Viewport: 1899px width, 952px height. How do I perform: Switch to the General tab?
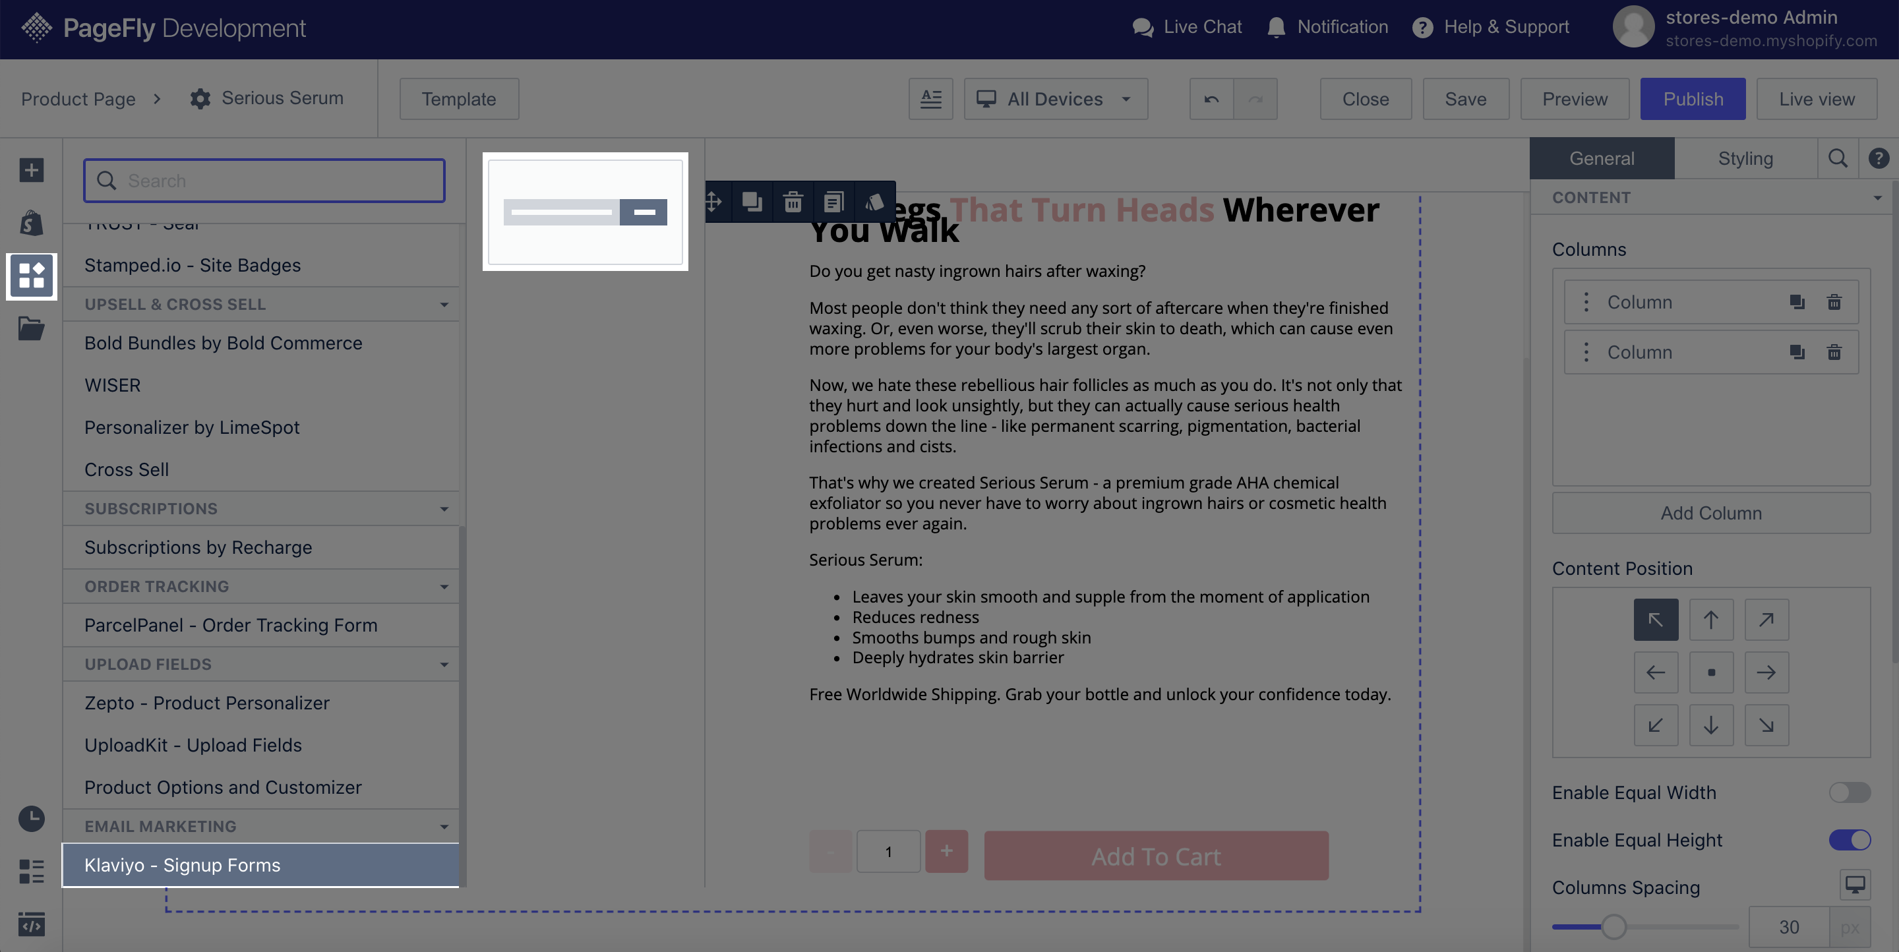click(1602, 158)
